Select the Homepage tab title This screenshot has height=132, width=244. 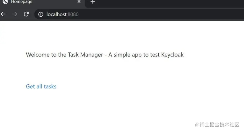(x=22, y=2)
